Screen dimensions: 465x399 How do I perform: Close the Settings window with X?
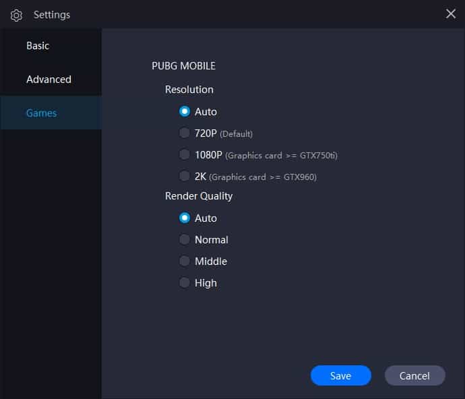(x=450, y=13)
